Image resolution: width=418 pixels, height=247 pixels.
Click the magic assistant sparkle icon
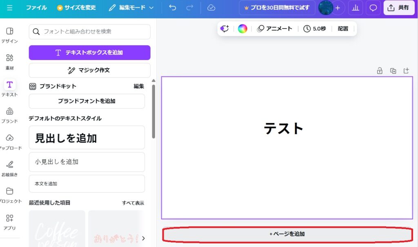[225, 29]
